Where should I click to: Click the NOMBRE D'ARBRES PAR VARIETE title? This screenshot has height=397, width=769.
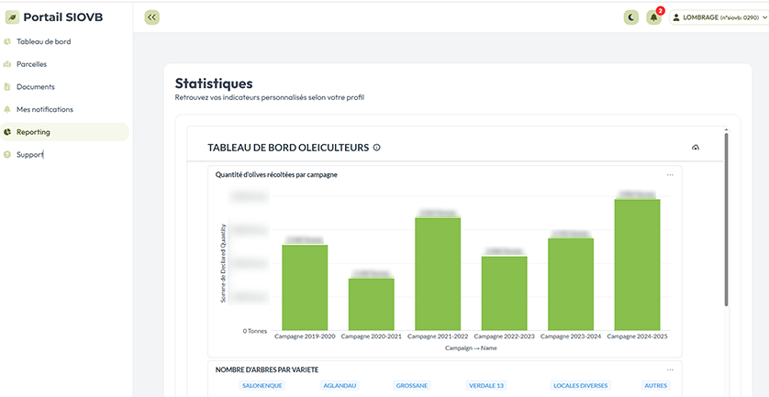(x=267, y=370)
